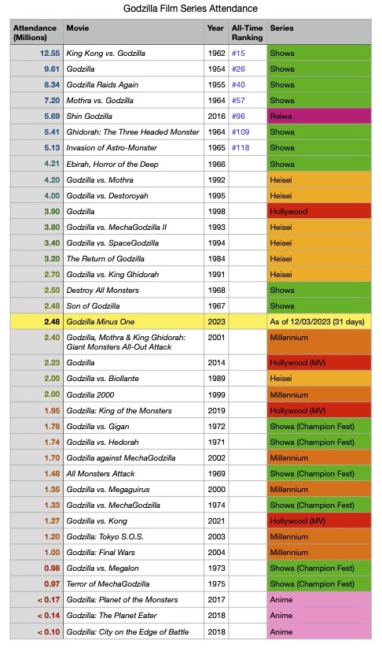Image resolution: width=382 pixels, height=648 pixels.
Task: Click the Attendance (Millions) column header
Action: pos(36,32)
